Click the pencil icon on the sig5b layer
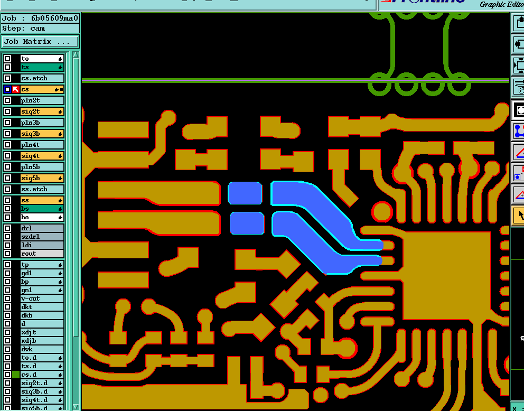Viewport: 524px width, 411px height. coord(60,178)
